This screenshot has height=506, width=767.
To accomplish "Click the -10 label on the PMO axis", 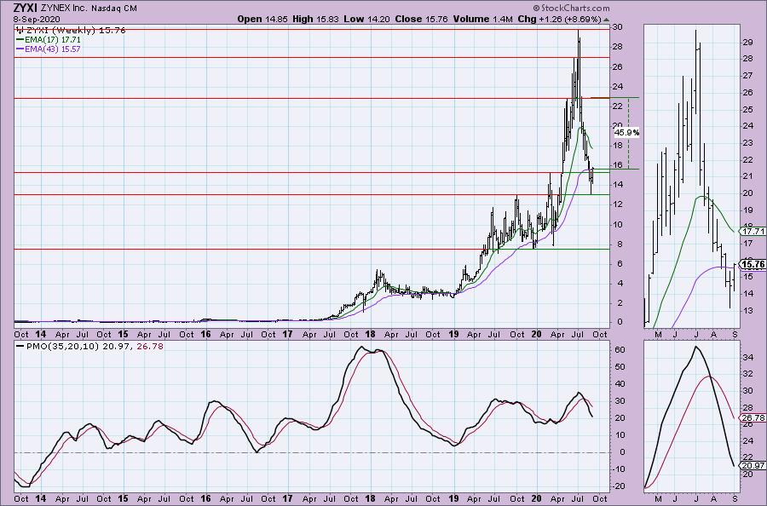I will [x=620, y=469].
